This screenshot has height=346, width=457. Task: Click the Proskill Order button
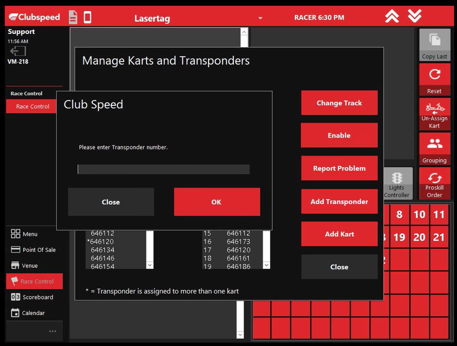[x=435, y=183]
